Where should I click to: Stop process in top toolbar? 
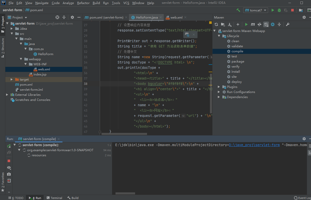tap(292, 10)
